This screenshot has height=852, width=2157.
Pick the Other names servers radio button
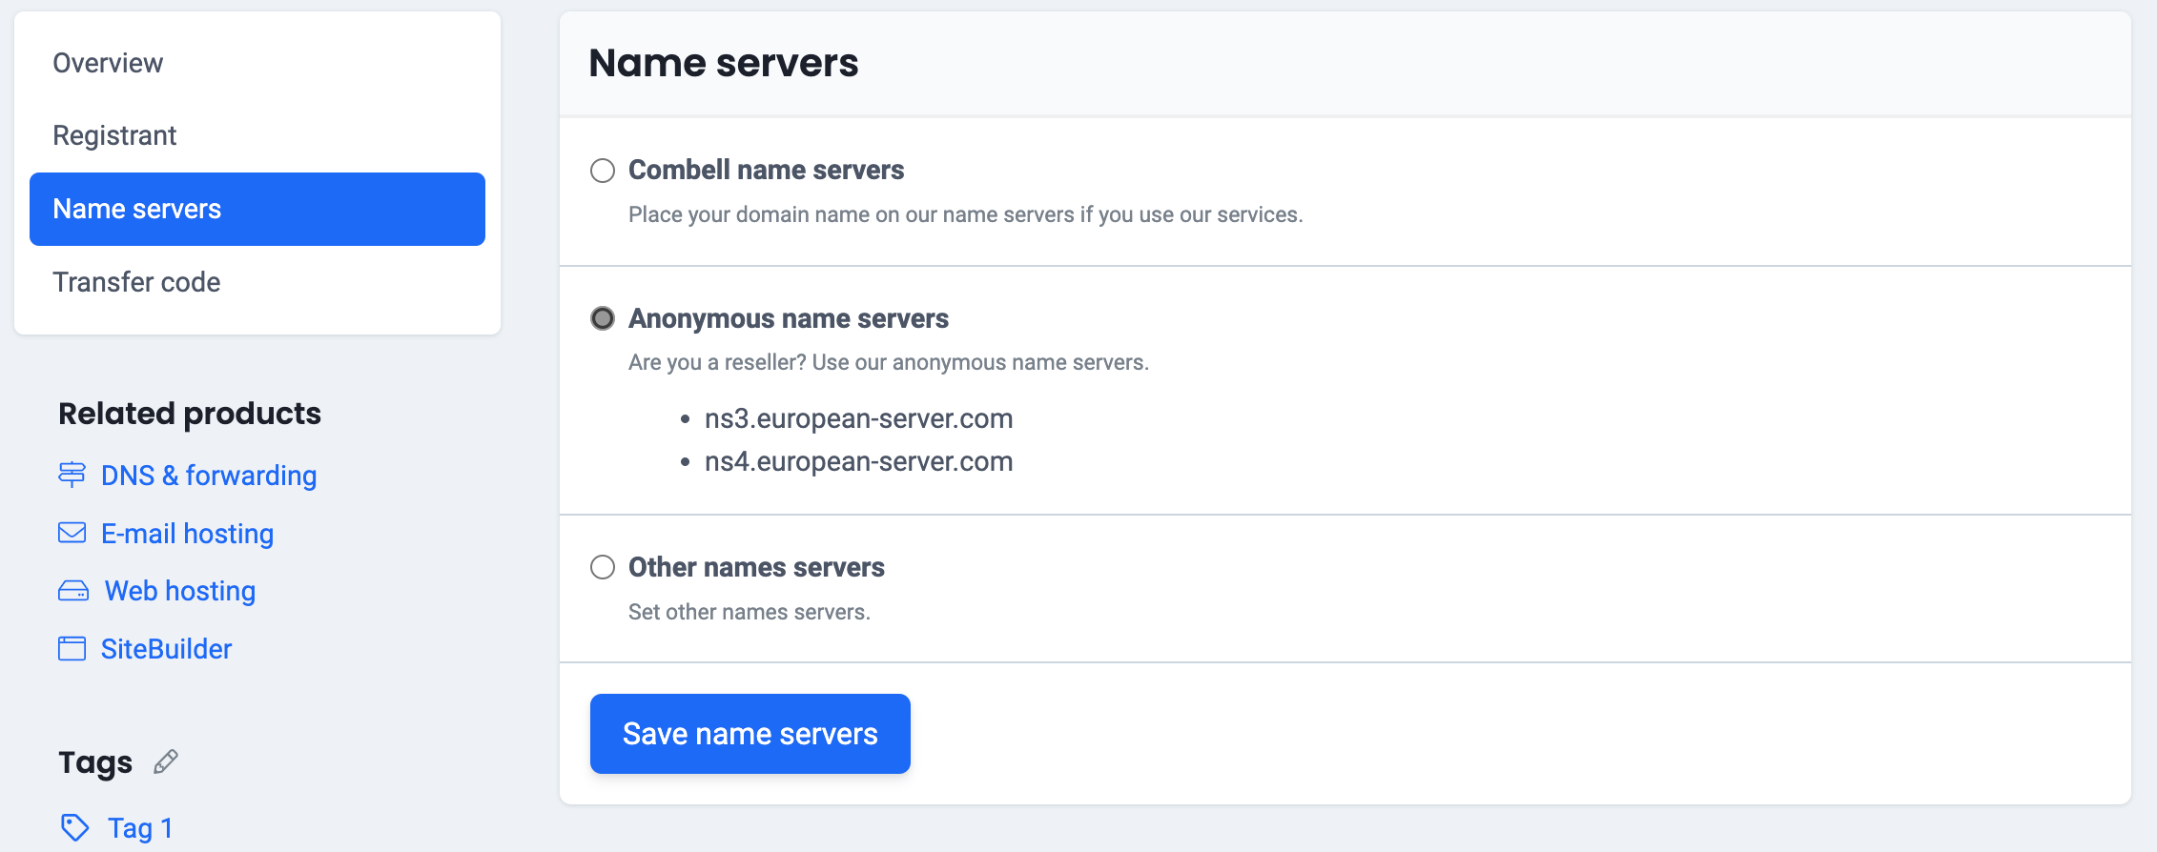tap(603, 567)
